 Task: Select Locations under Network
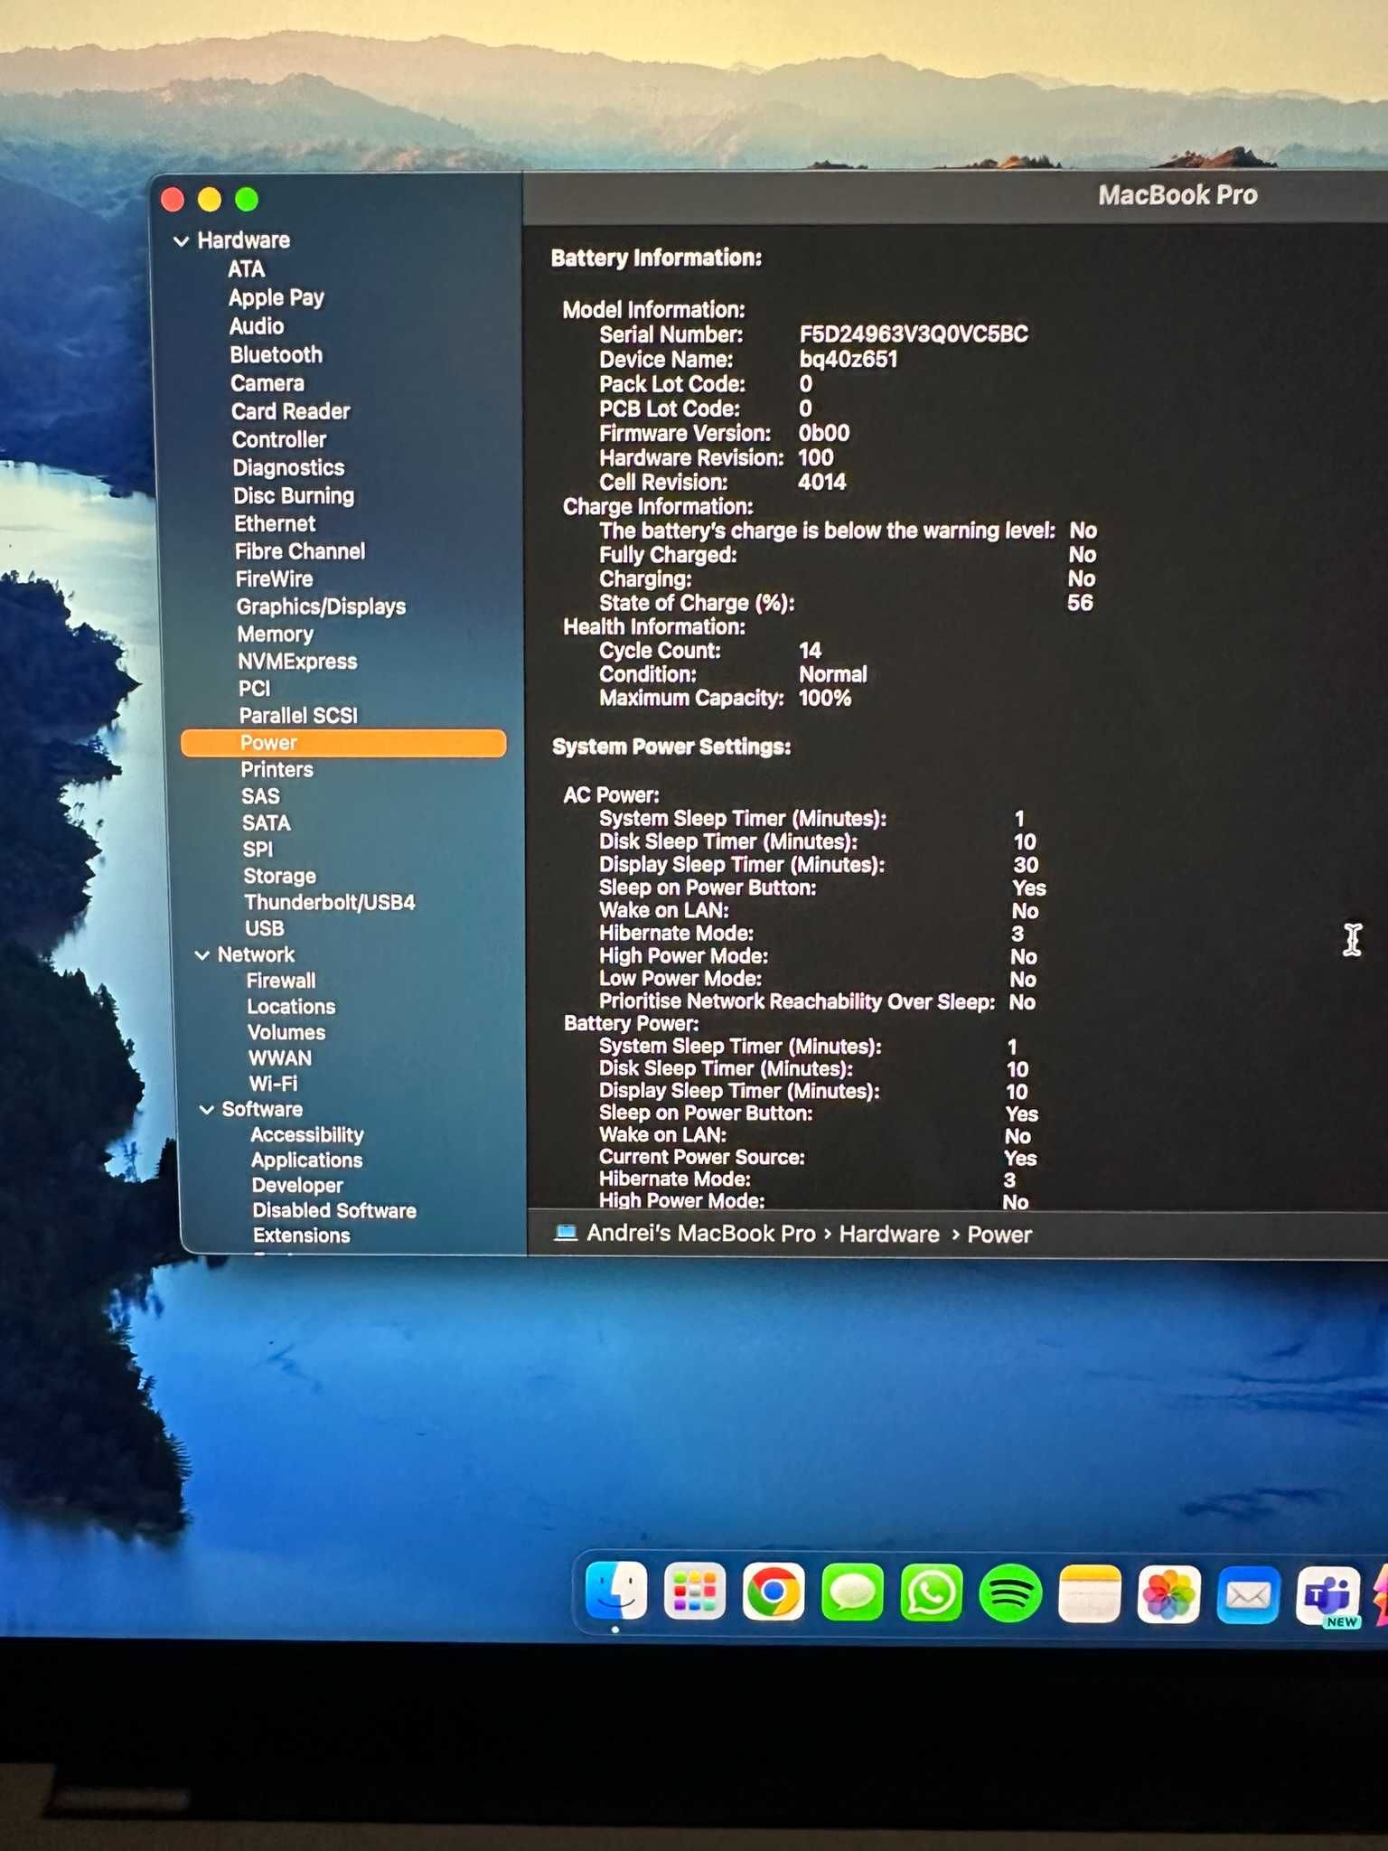click(x=291, y=1007)
